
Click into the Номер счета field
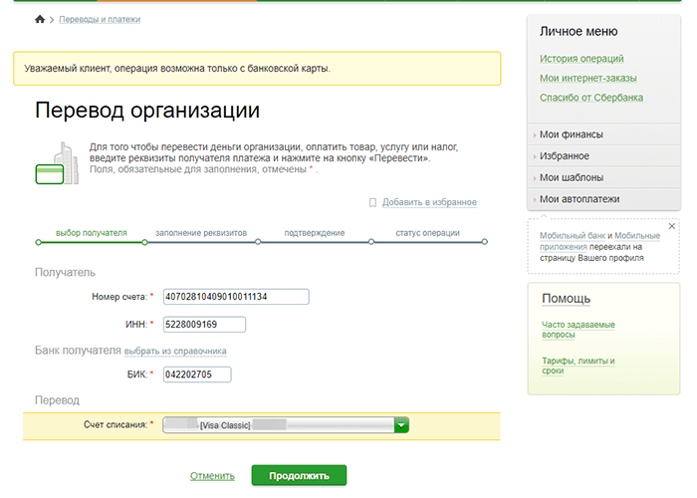click(236, 297)
